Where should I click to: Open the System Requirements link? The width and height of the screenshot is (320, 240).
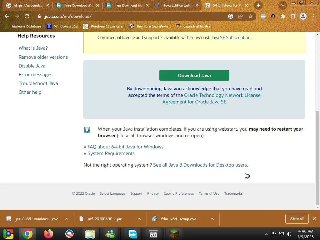click(111, 153)
